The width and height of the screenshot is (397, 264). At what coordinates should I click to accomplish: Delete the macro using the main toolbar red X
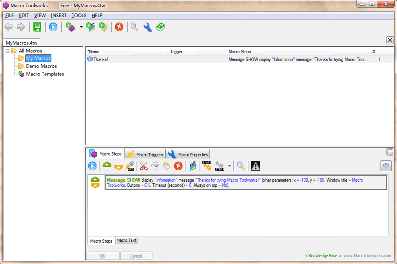[x=119, y=27]
